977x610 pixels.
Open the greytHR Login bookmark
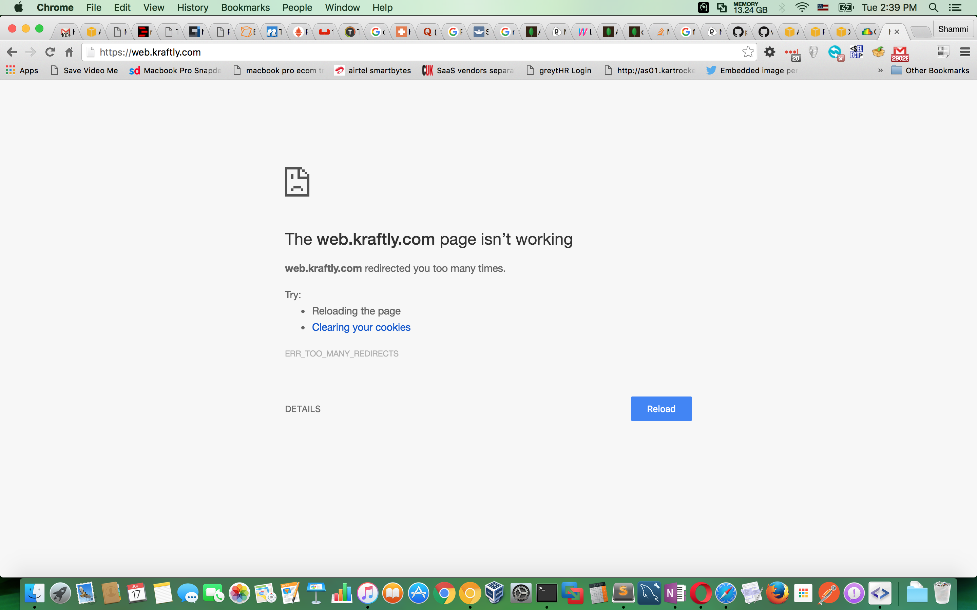(559, 70)
